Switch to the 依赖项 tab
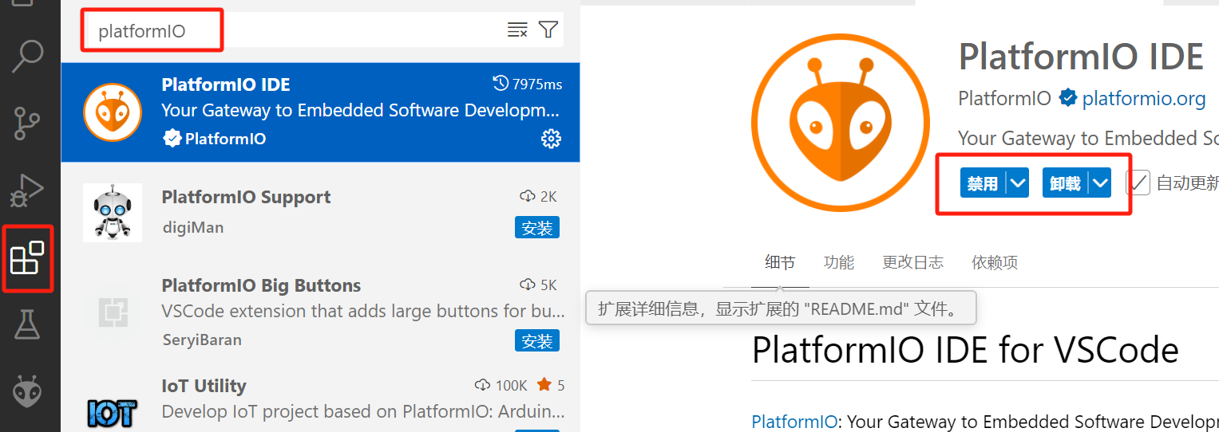The image size is (1219, 432). click(995, 262)
